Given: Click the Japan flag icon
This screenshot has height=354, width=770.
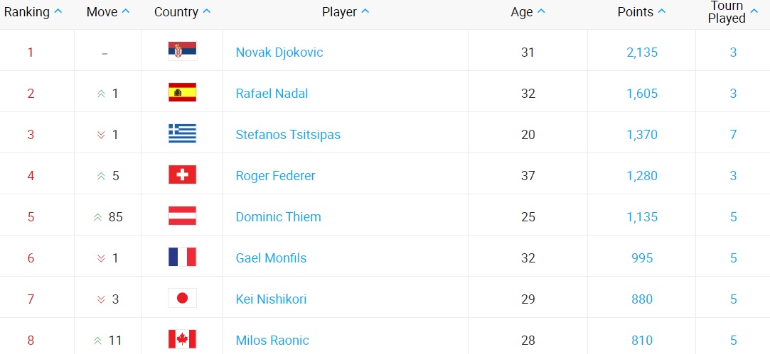Looking at the screenshot, I should point(182,299).
